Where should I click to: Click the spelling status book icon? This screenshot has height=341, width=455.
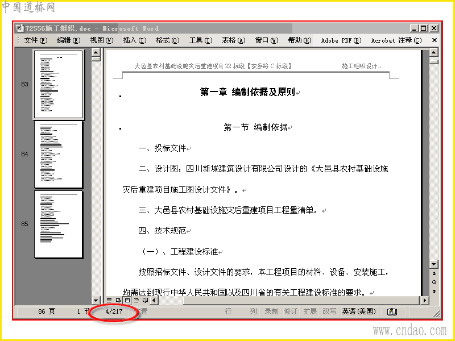(x=392, y=311)
